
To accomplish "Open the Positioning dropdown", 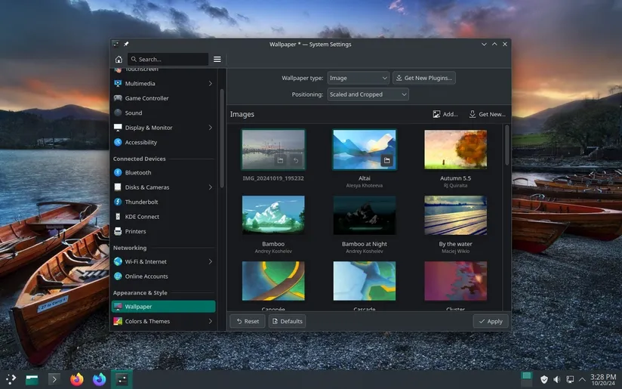I will [368, 94].
